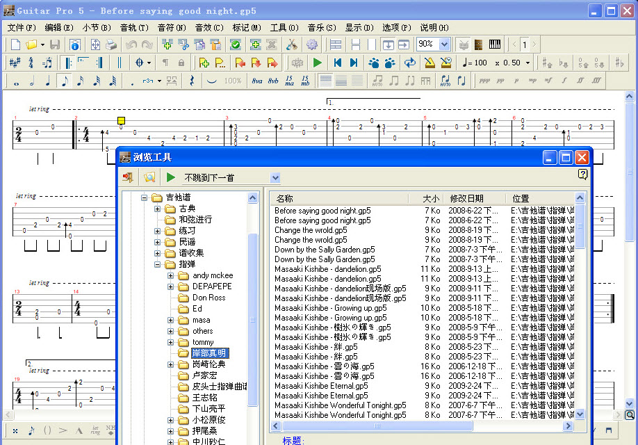638x445 pixels.
Task: Click the New file icon
Action: coord(15,44)
